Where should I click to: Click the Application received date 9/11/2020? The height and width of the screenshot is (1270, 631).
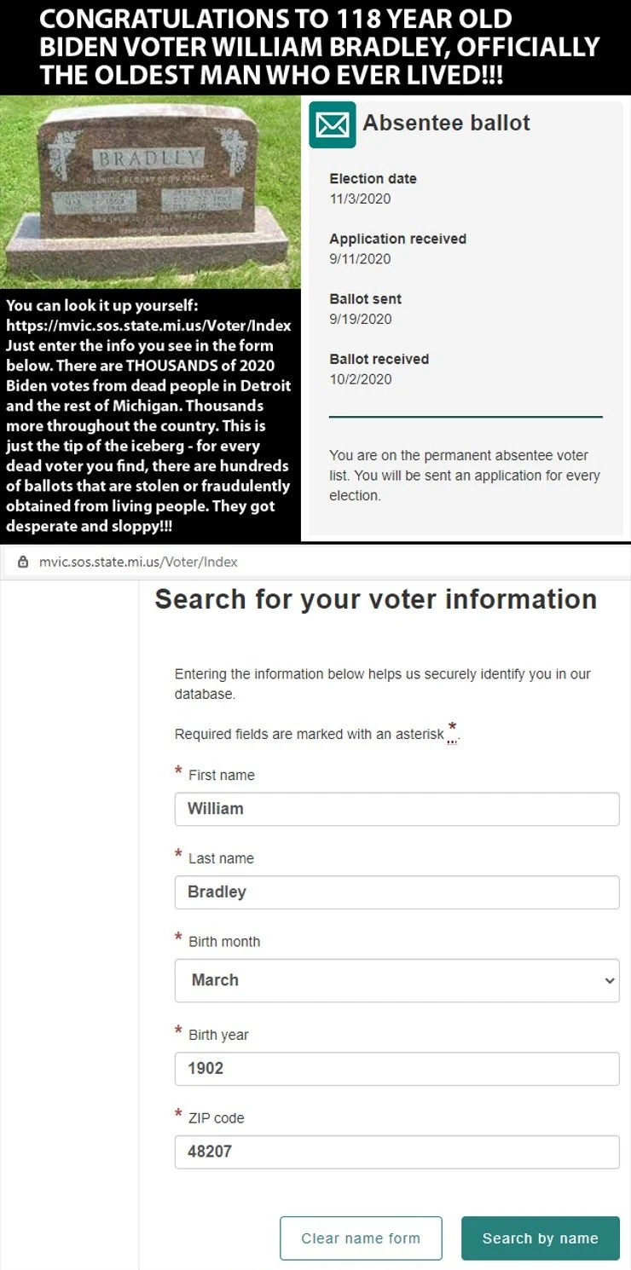360,259
